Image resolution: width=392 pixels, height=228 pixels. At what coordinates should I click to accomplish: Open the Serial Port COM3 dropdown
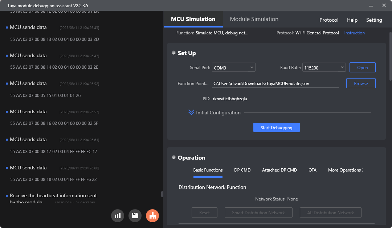pyautogui.click(x=233, y=67)
